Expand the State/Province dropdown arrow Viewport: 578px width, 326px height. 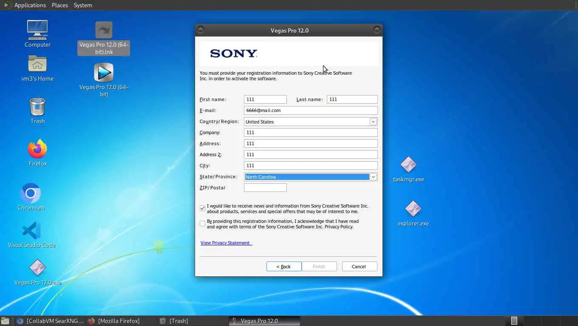tap(373, 177)
